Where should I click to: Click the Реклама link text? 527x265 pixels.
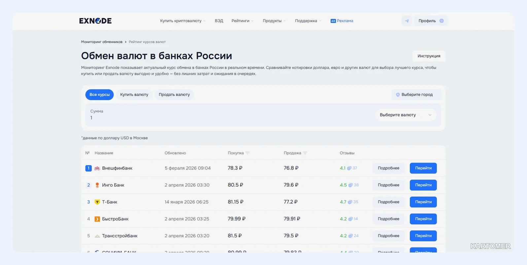point(345,21)
